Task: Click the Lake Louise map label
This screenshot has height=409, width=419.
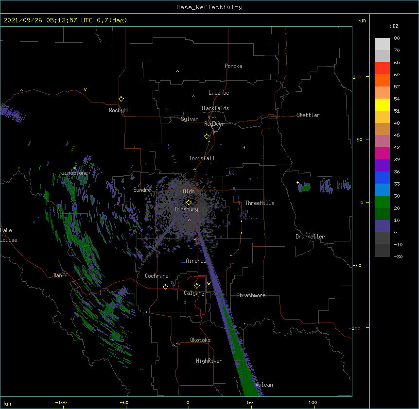Action: [9, 235]
